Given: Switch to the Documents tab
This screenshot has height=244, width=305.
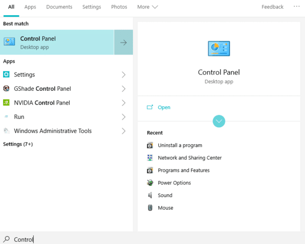Looking at the screenshot, I should [59, 7].
